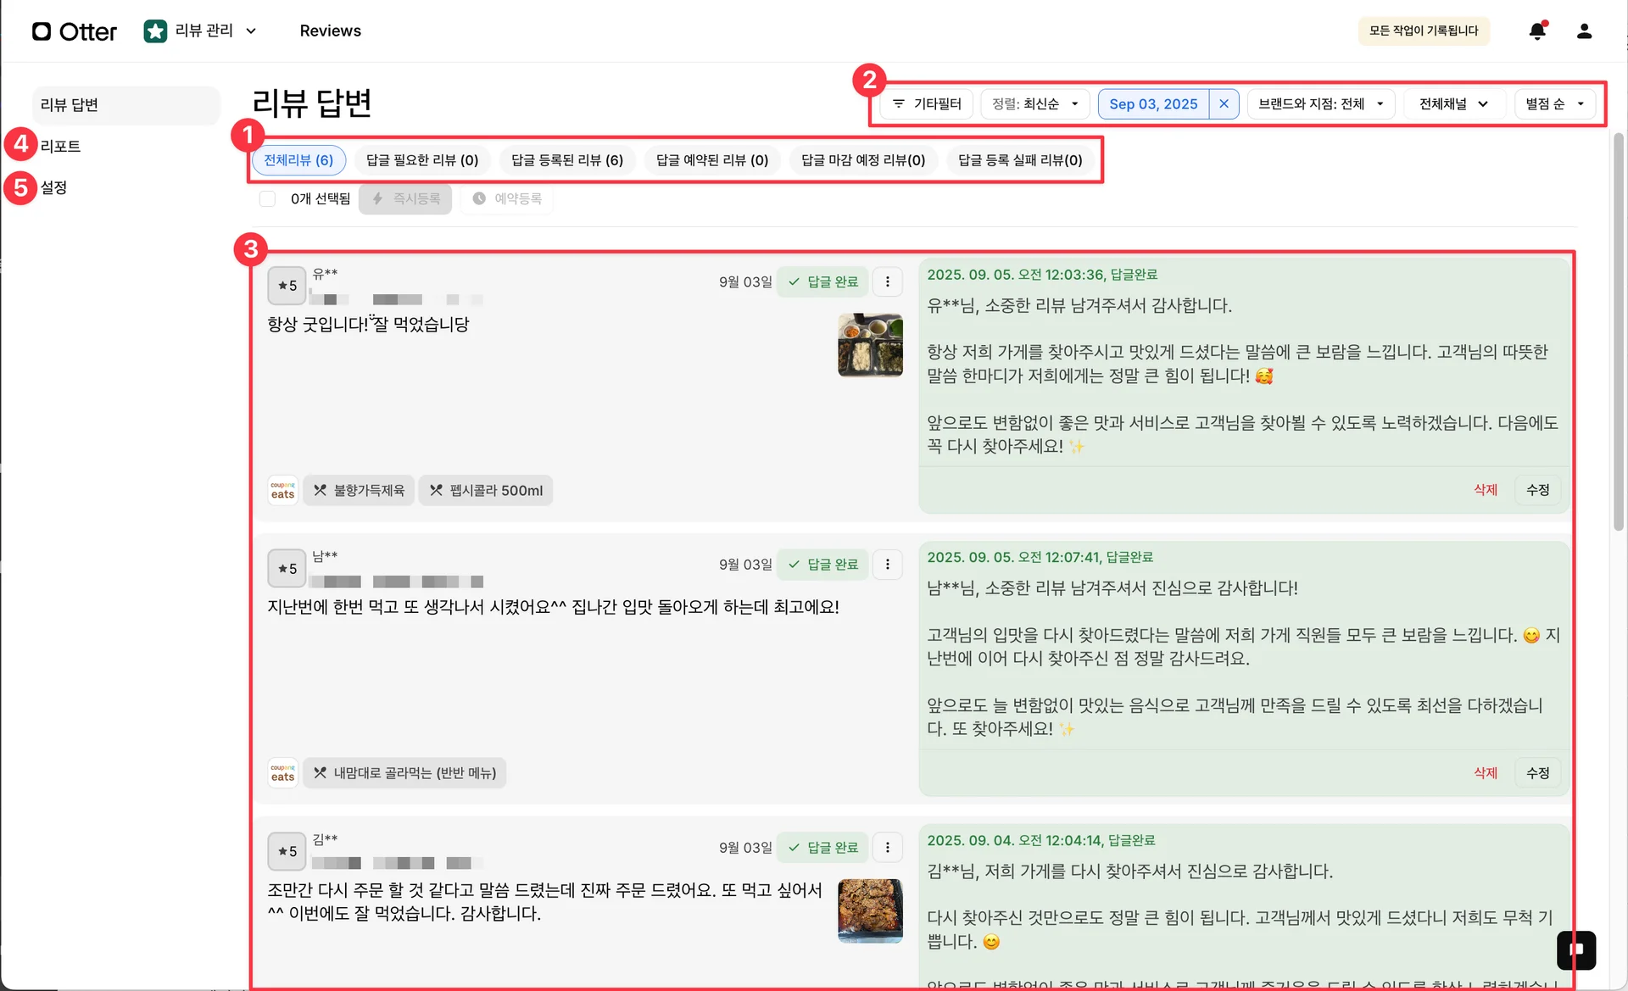This screenshot has height=991, width=1628.
Task: Open three-dot menu on 김** review
Action: (888, 847)
